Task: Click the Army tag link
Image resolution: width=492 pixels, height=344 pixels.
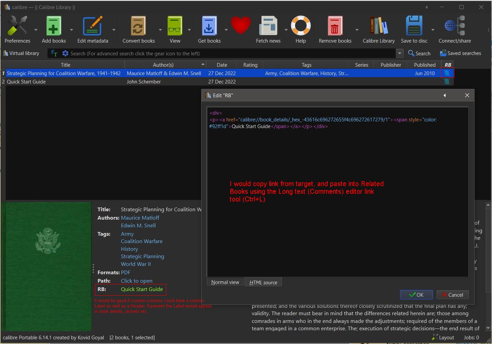Action: coord(127,234)
